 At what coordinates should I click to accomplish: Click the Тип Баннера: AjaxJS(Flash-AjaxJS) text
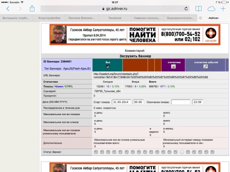point(67,69)
